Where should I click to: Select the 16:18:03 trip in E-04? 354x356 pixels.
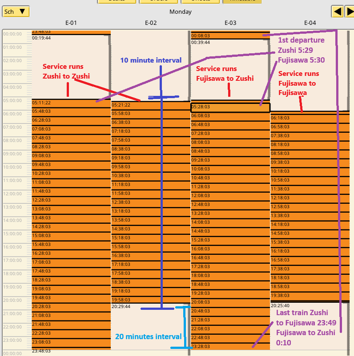(310, 252)
